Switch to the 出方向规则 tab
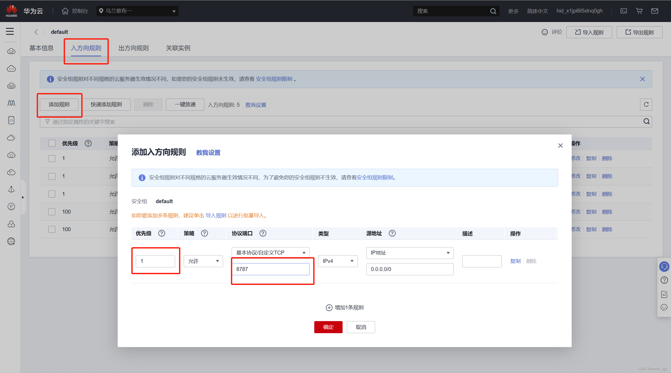671x373 pixels. click(x=133, y=48)
